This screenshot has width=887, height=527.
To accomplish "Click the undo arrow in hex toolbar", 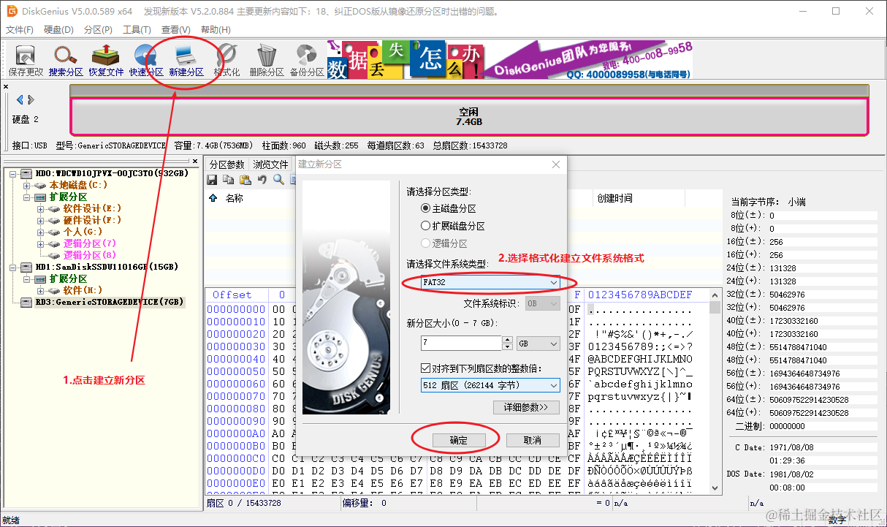I will pos(262,179).
